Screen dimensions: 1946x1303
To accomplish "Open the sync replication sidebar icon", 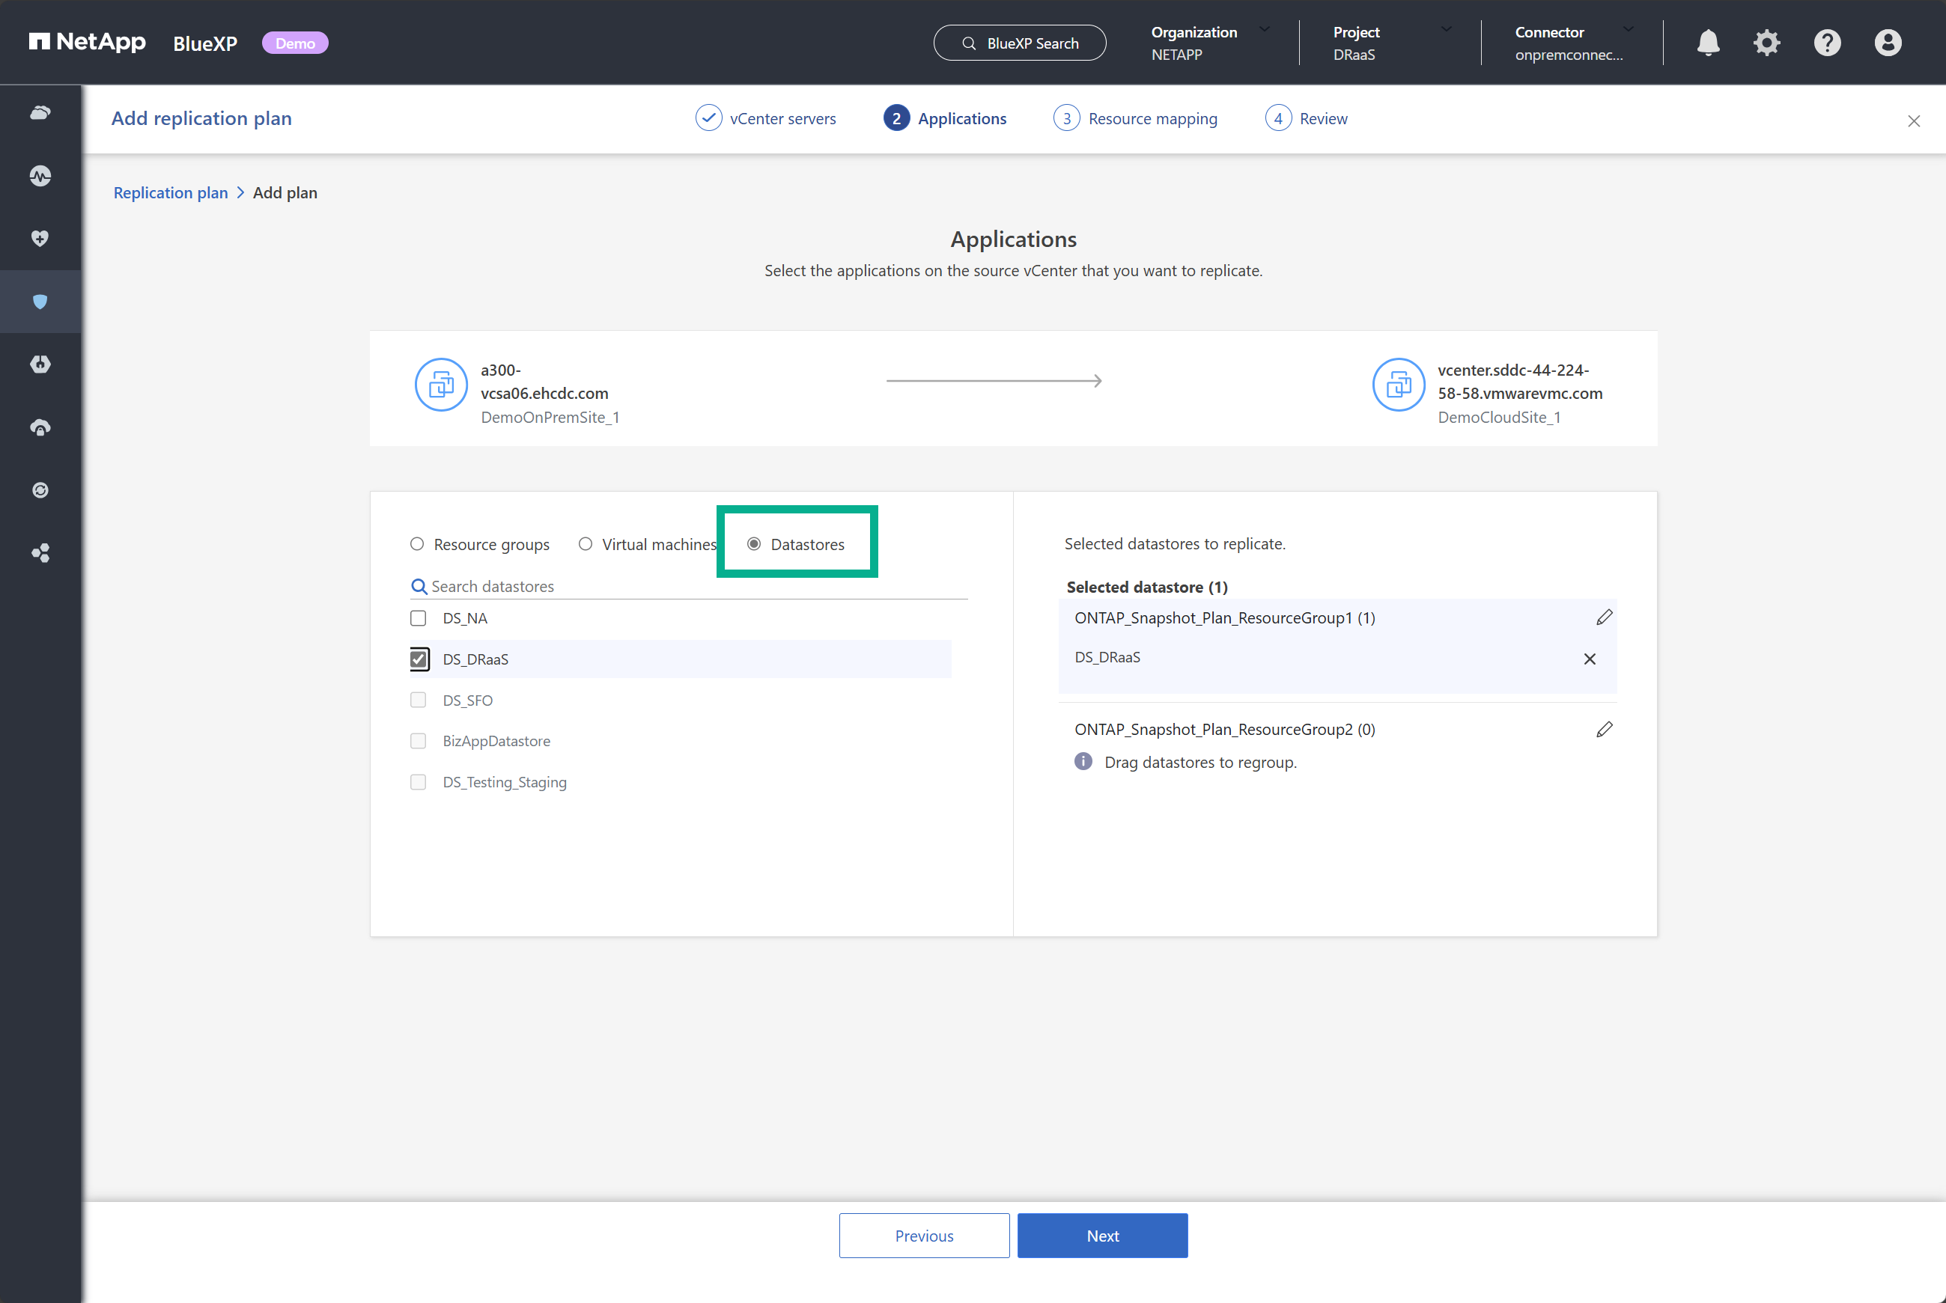I will (x=40, y=489).
